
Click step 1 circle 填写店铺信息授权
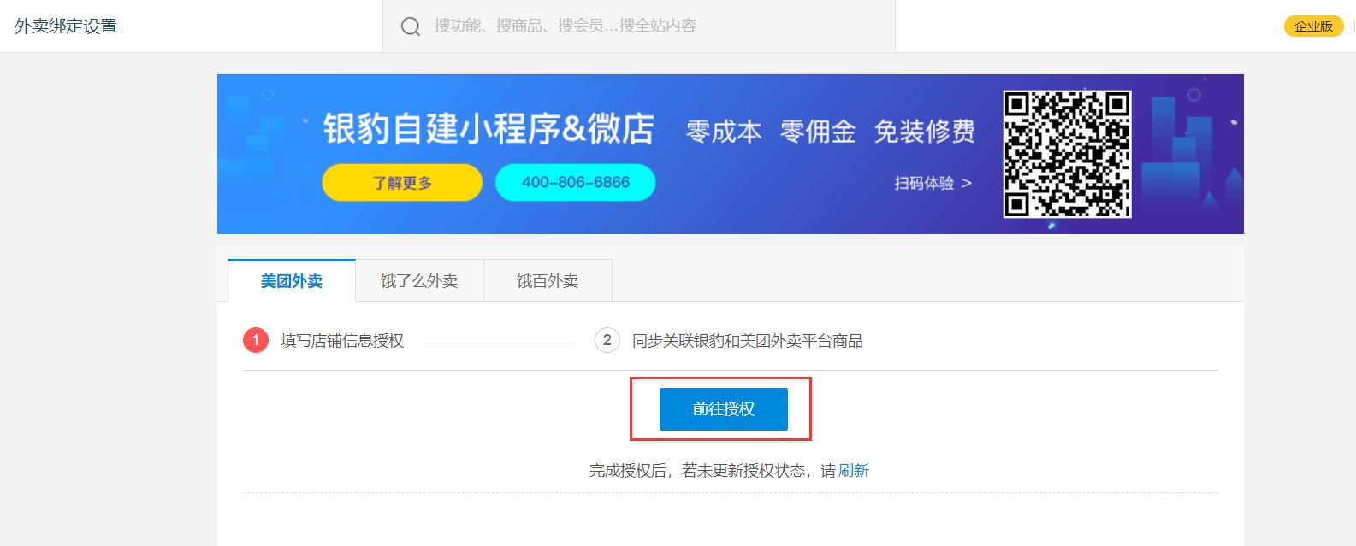coord(253,340)
